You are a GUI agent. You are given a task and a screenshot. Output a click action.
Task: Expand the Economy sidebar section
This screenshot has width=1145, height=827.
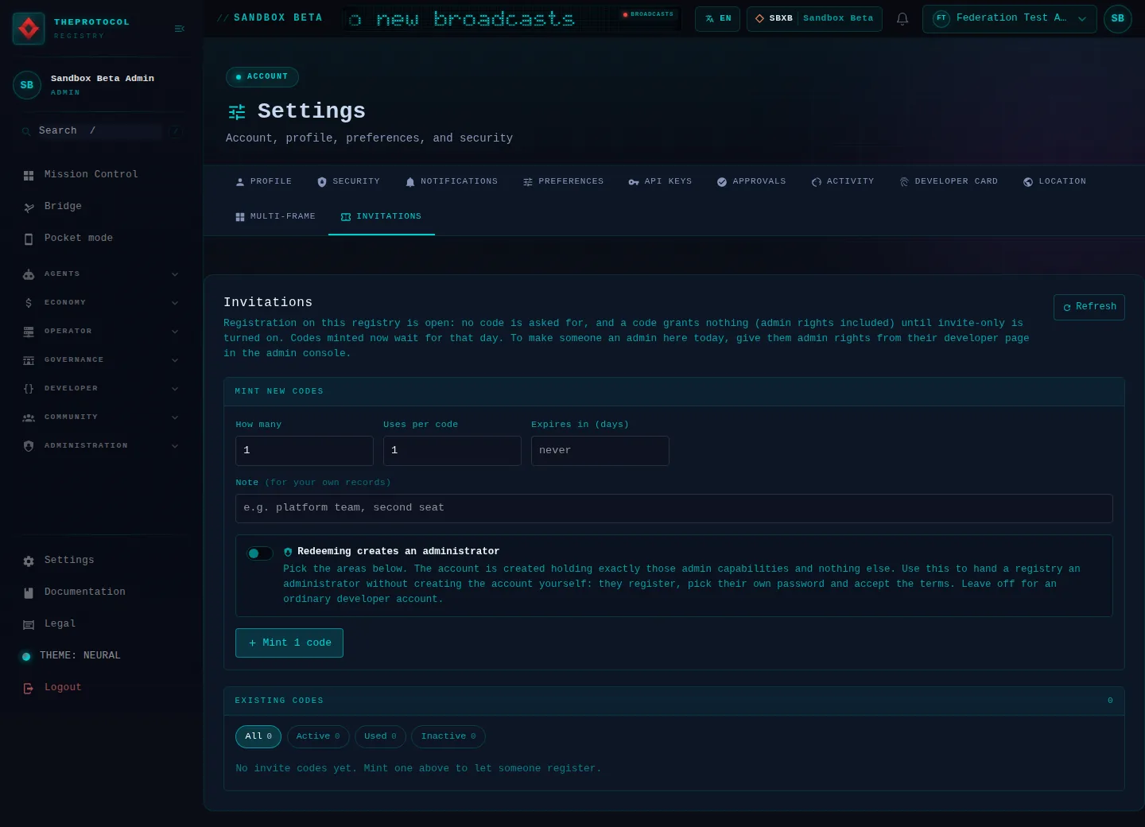coord(101,302)
